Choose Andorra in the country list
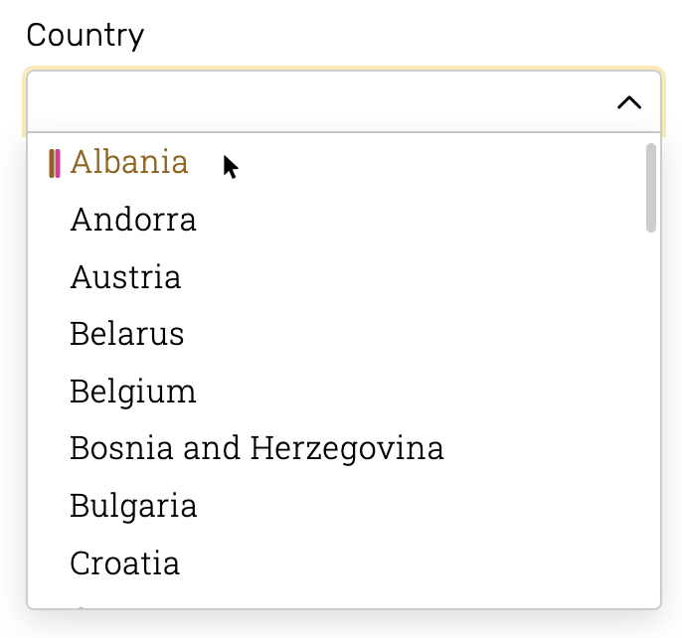Screen dimensions: 682x638 pyautogui.click(x=133, y=220)
